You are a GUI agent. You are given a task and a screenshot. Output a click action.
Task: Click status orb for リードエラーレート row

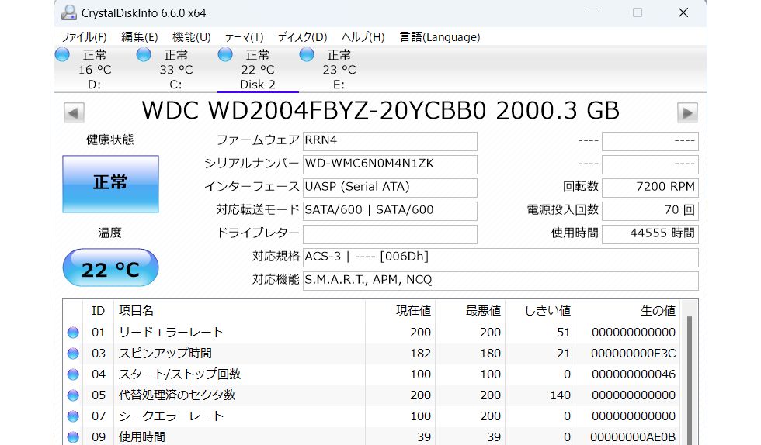(73, 333)
